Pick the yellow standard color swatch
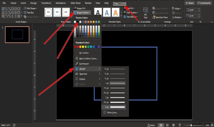214x127 pixels. point(83,47)
